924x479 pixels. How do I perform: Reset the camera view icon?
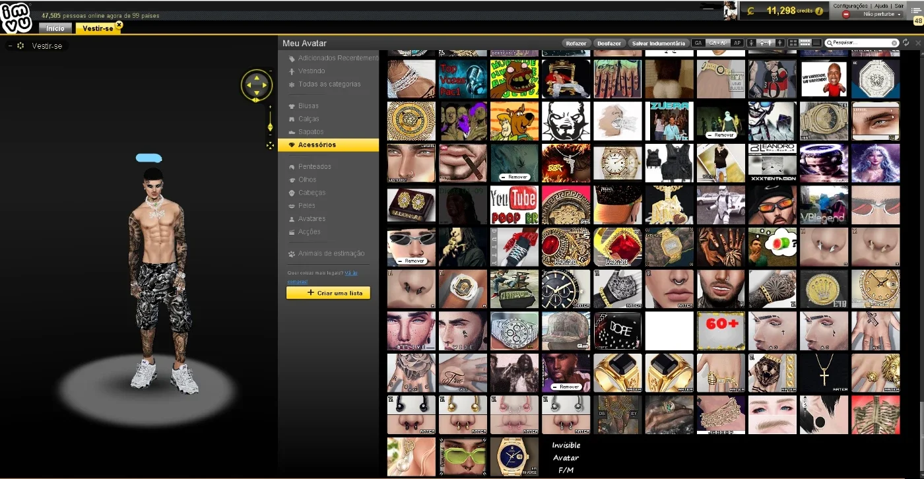[270, 145]
